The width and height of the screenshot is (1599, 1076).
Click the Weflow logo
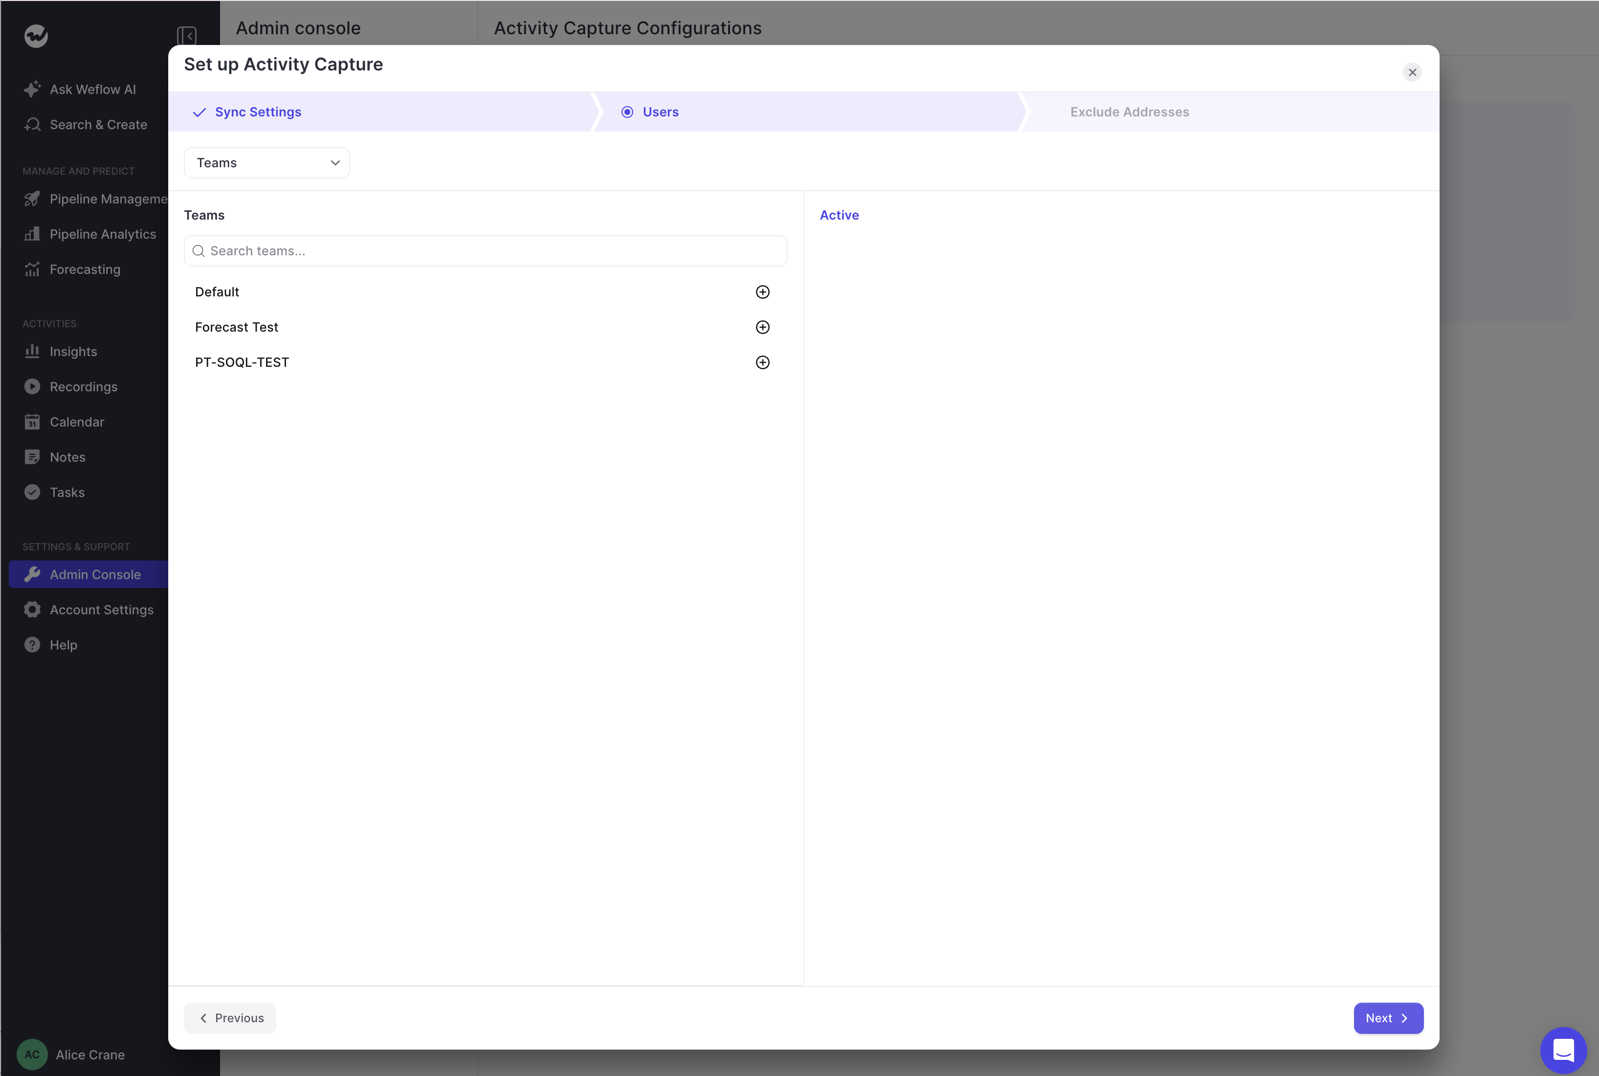tap(36, 36)
